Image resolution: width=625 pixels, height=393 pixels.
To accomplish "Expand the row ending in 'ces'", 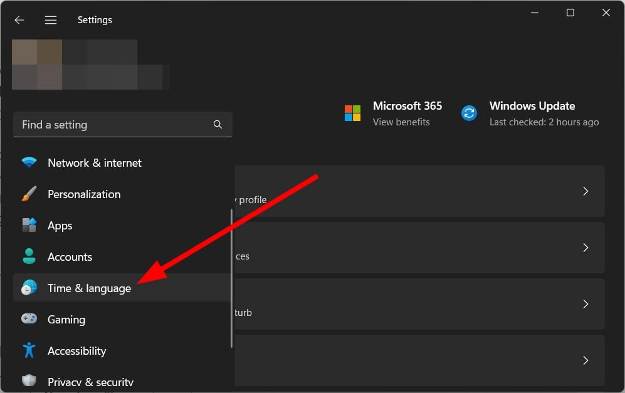I will click(x=419, y=248).
